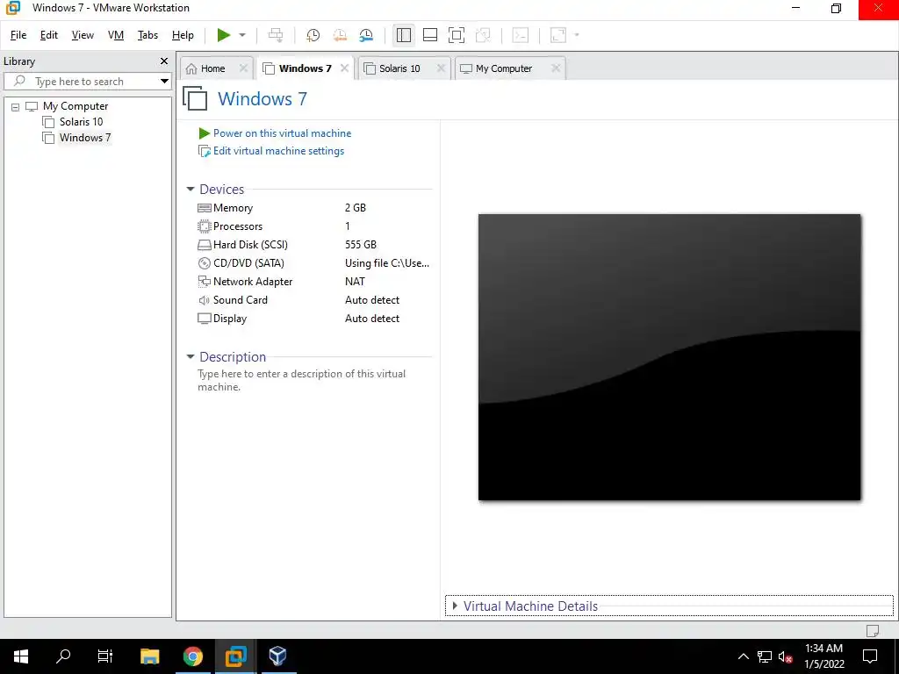Toggle the Library sidebar view icon

point(404,35)
